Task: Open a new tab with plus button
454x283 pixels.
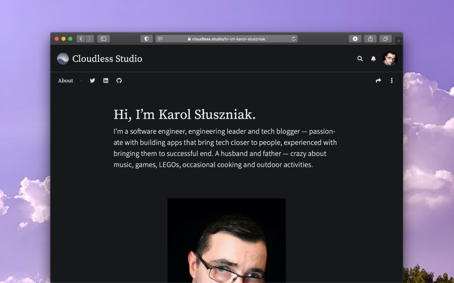Action: pos(399,41)
